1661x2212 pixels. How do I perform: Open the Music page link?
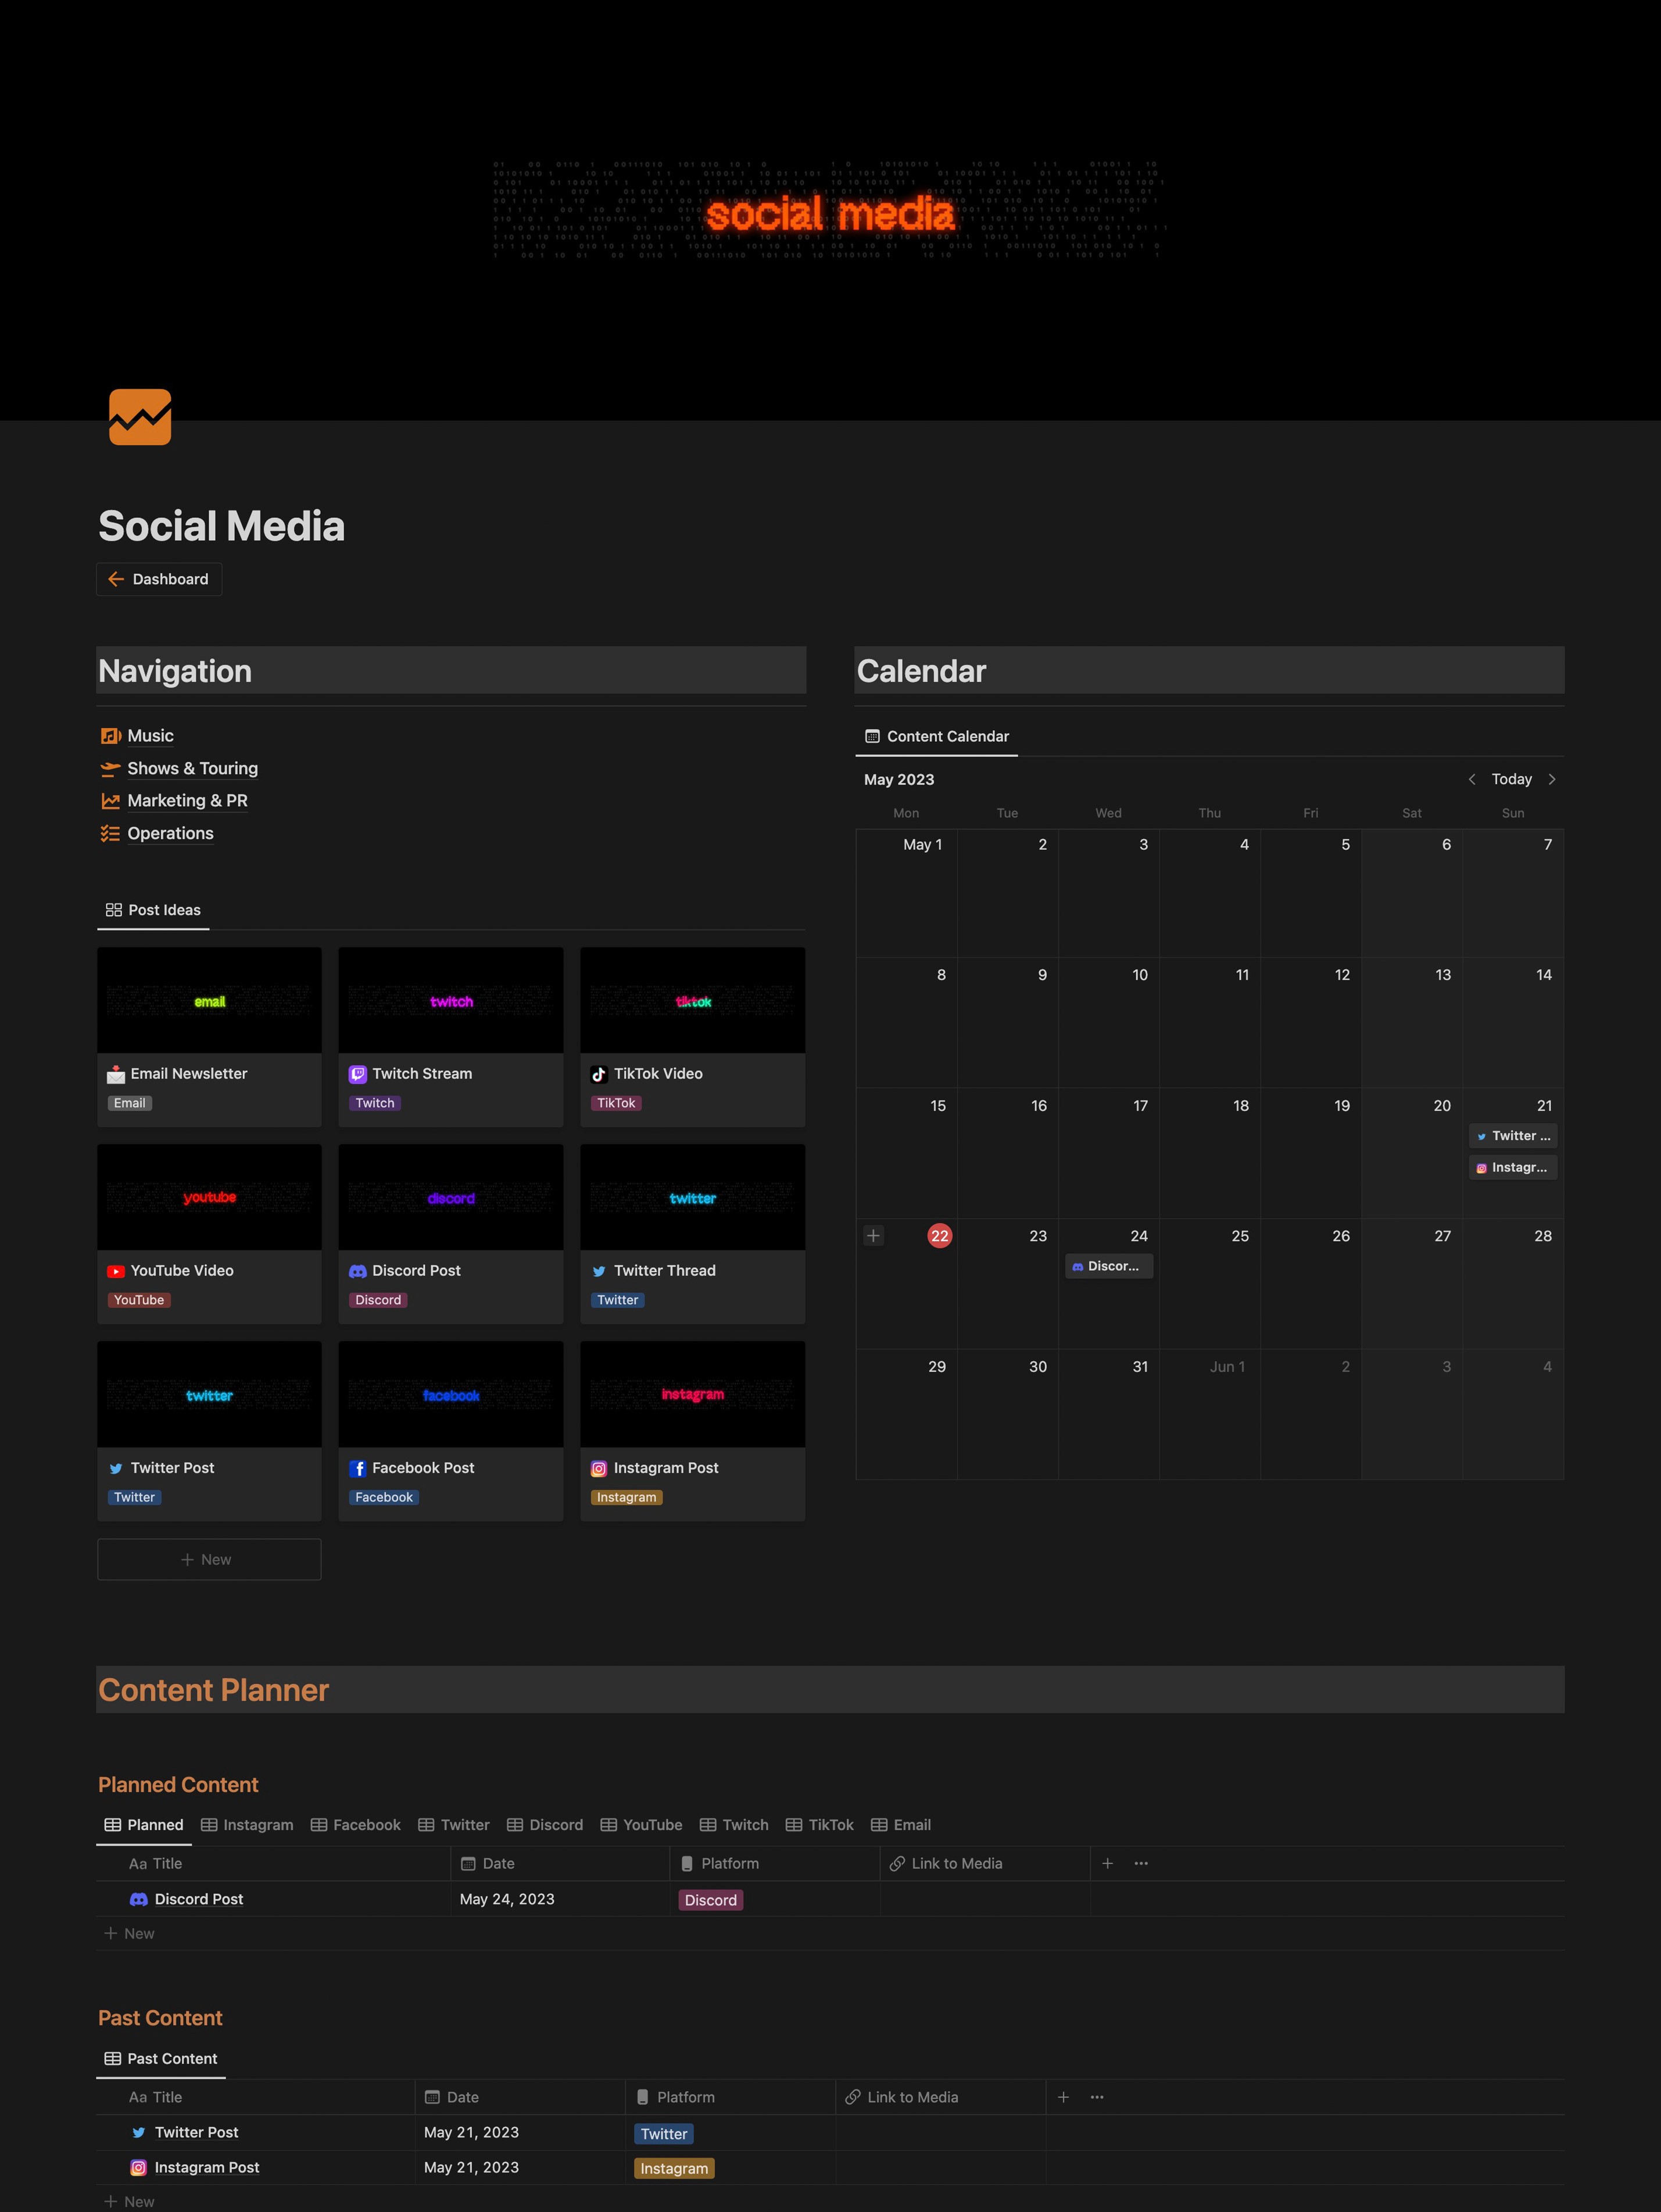[150, 736]
